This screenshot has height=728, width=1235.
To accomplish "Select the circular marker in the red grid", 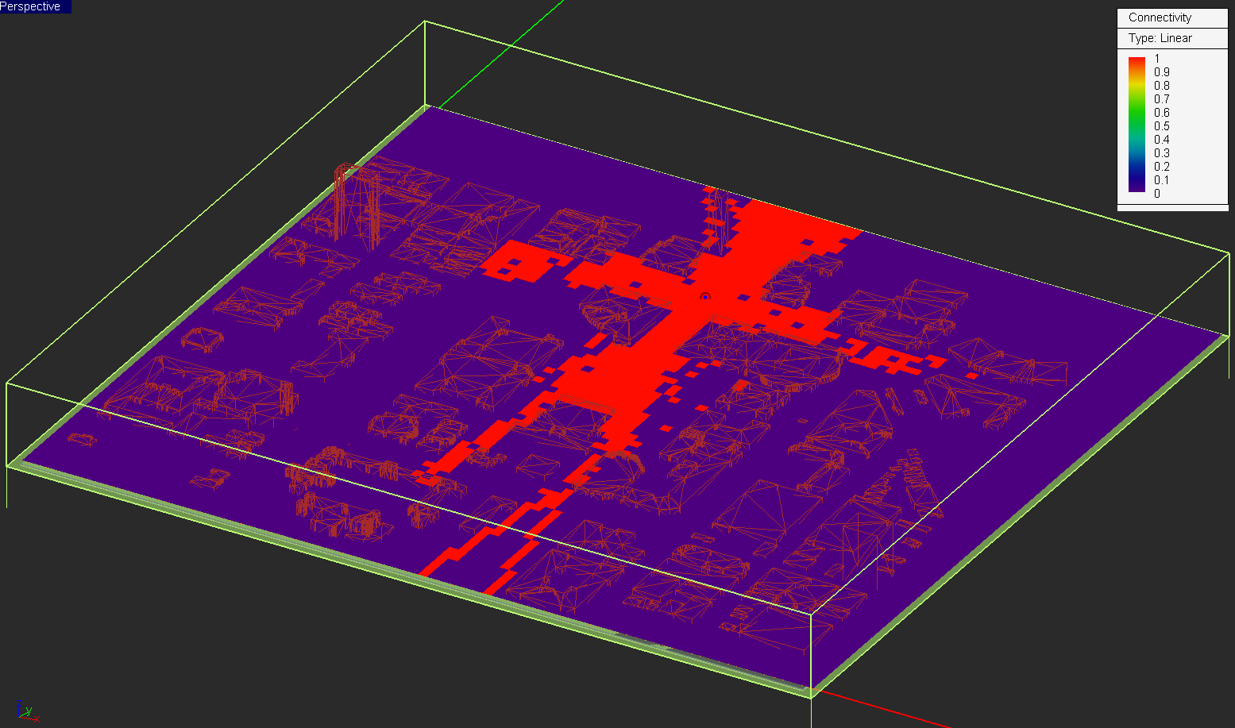I will [x=704, y=297].
